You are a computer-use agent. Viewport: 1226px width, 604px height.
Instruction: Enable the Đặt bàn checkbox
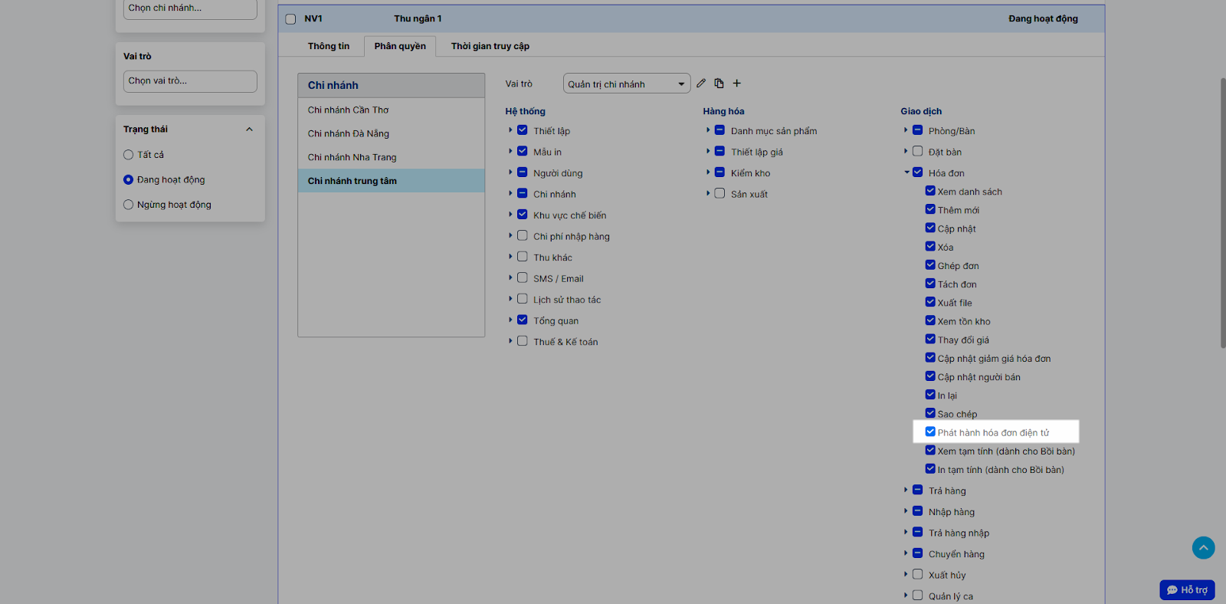coord(917,152)
